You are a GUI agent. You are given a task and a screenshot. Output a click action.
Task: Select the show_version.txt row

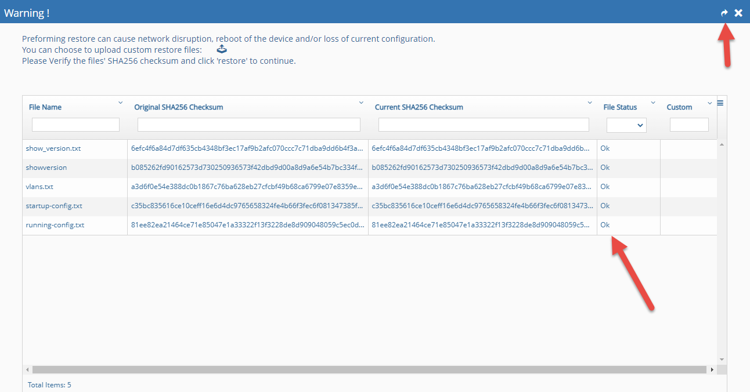(x=53, y=148)
